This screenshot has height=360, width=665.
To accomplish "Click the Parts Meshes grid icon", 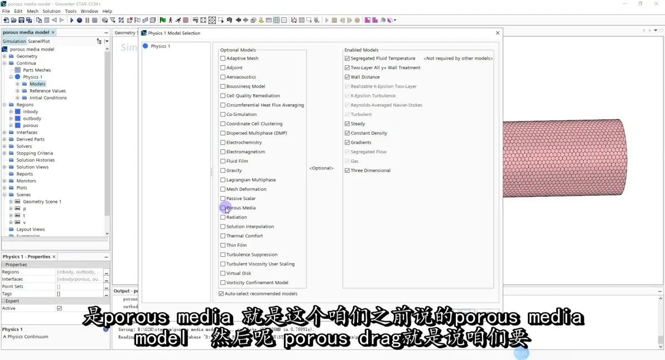I will click(x=18, y=70).
